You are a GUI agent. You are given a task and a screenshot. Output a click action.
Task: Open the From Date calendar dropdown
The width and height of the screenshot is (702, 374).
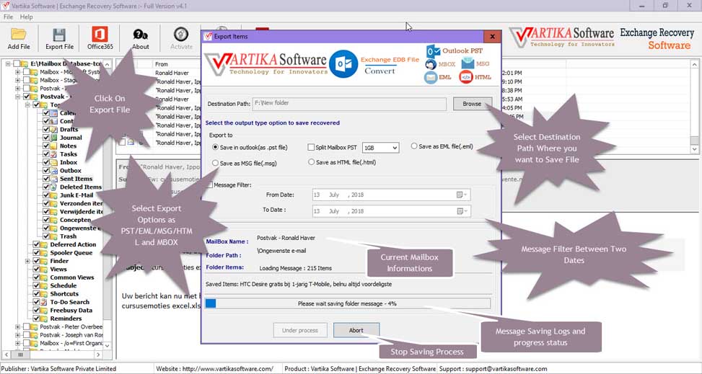pos(462,195)
